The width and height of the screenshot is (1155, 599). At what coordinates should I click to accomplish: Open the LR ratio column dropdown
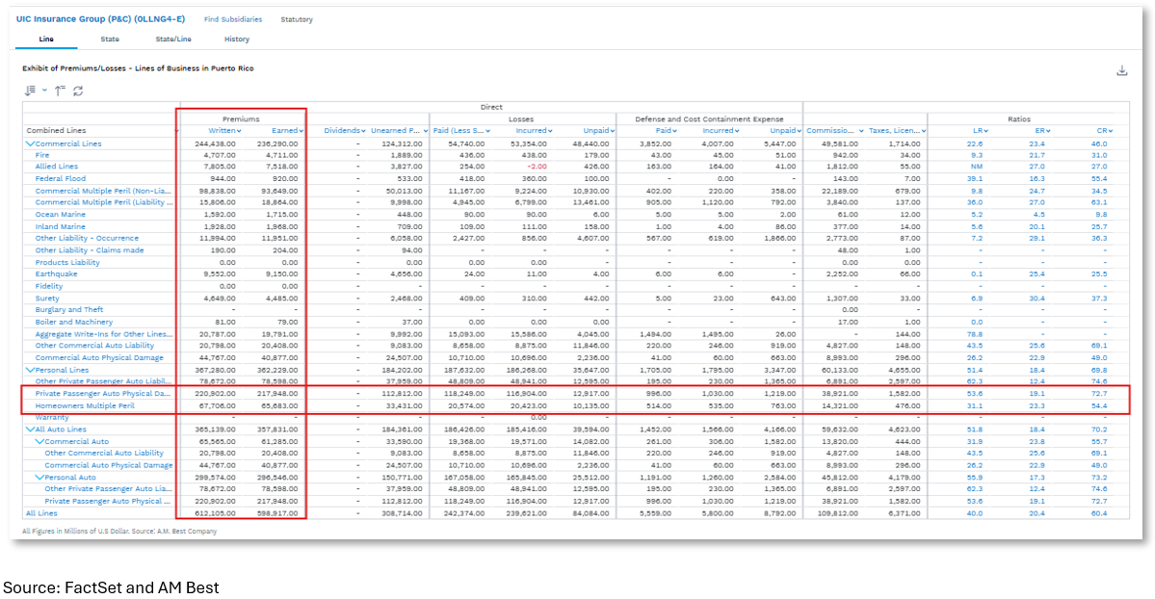(983, 131)
